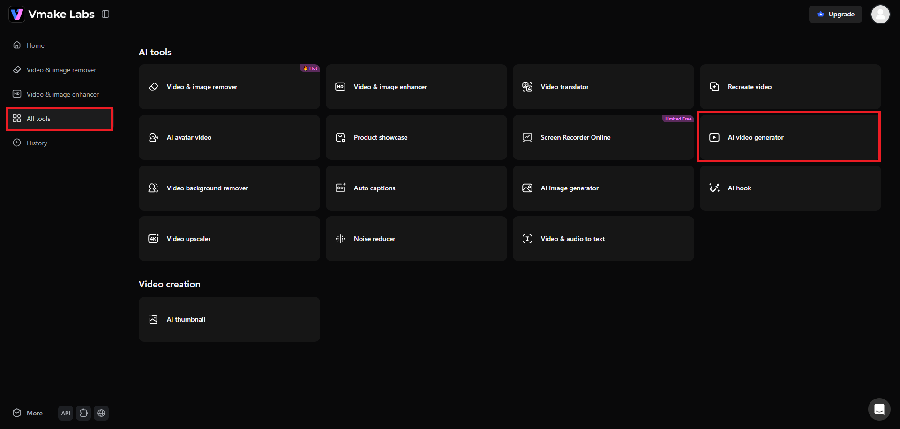This screenshot has height=429, width=900.
Task: Click the Upgrade button
Action: (835, 14)
